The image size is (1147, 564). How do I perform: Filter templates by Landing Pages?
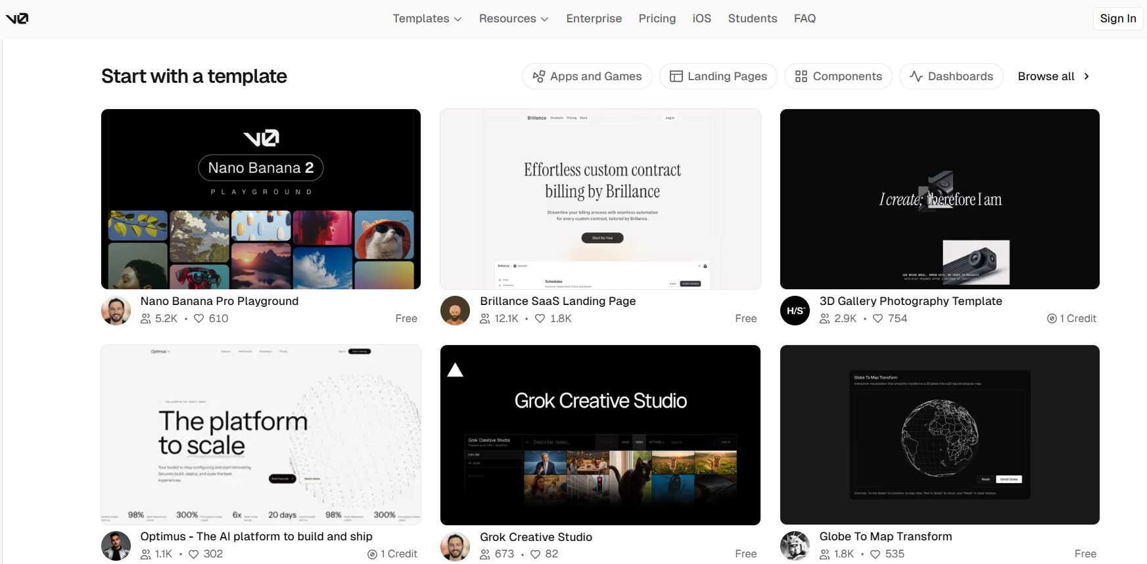tap(718, 76)
